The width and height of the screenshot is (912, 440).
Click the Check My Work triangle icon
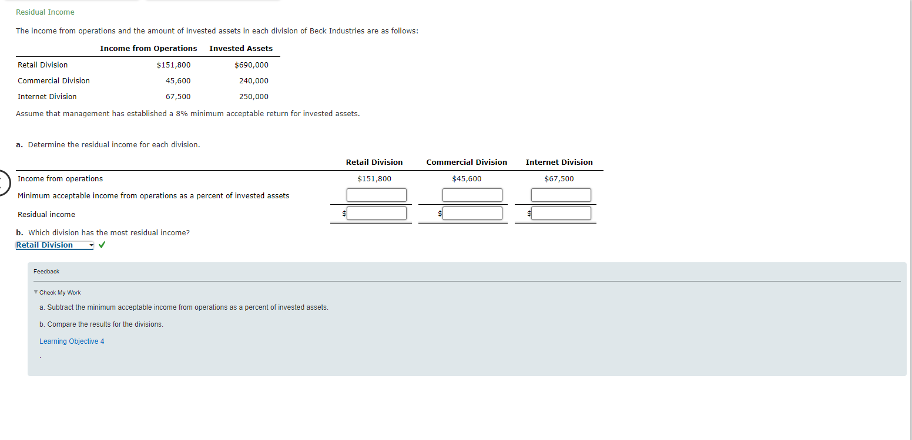(x=36, y=292)
